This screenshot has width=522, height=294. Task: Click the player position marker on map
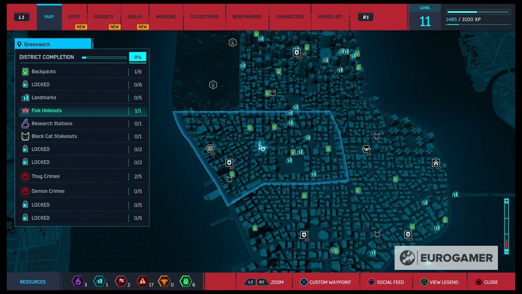[x=262, y=147]
